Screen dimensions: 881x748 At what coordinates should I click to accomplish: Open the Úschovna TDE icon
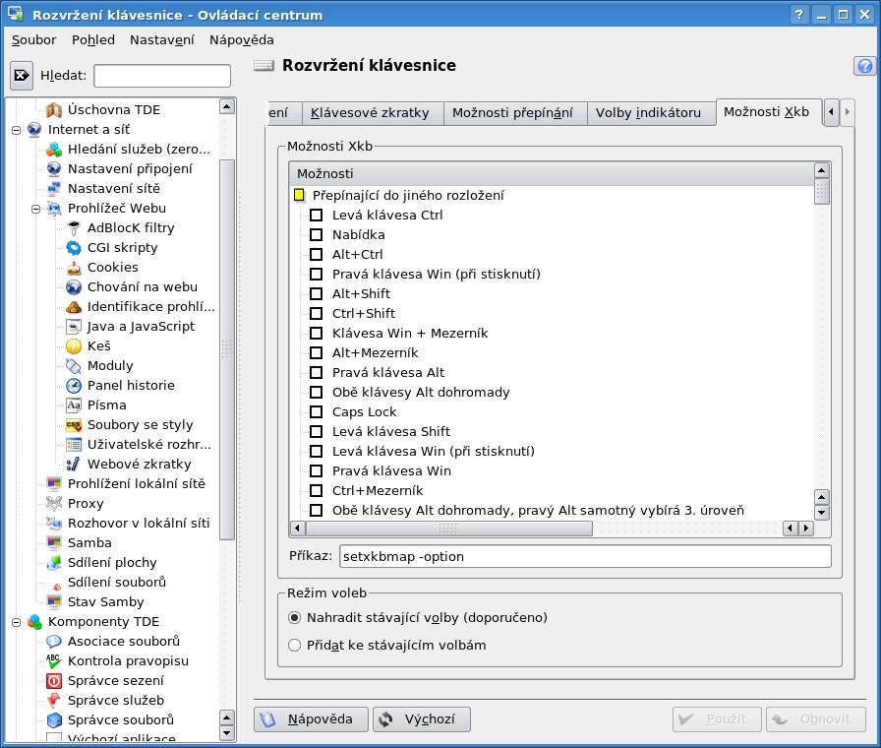tap(54, 109)
